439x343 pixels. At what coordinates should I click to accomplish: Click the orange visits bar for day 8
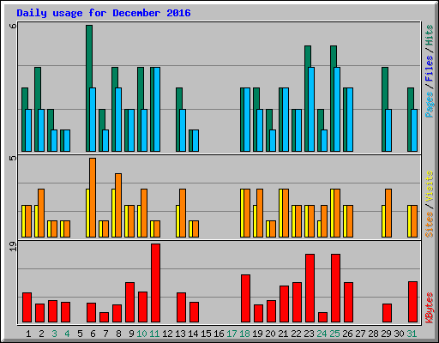coord(118,205)
